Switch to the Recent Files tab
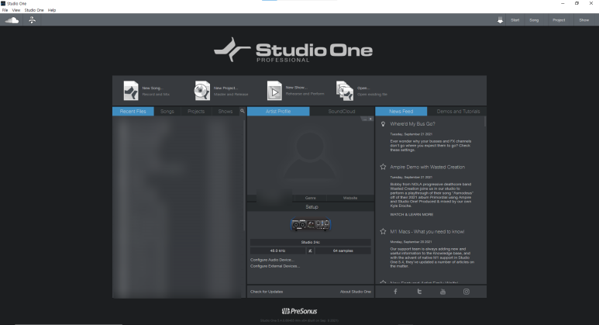The width and height of the screenshot is (599, 325). [133, 111]
